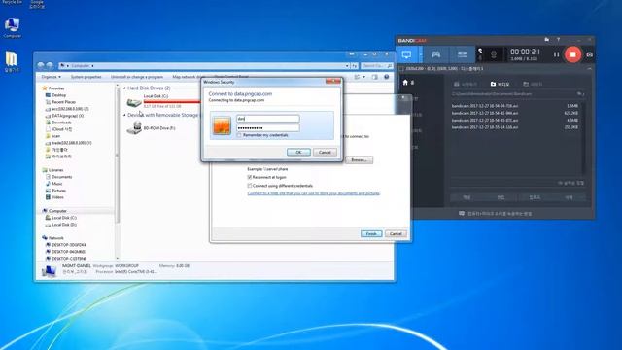
Task: Select recording bandicam 2017-12-27 18-55-14 file
Action: tap(515, 127)
